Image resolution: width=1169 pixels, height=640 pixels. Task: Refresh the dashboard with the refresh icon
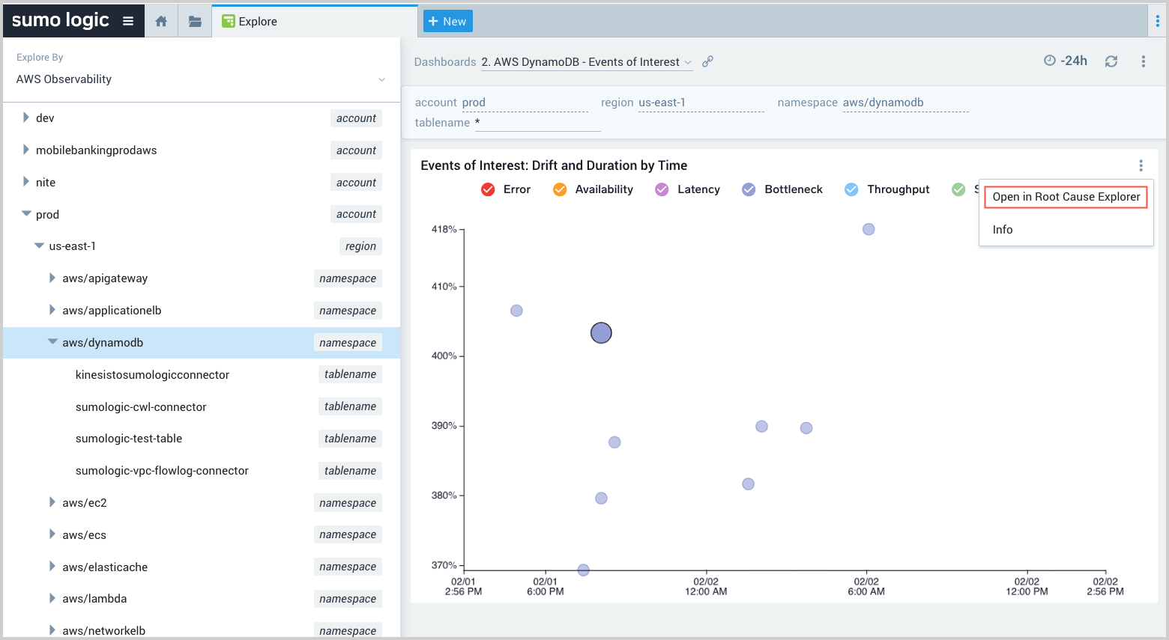click(x=1111, y=61)
